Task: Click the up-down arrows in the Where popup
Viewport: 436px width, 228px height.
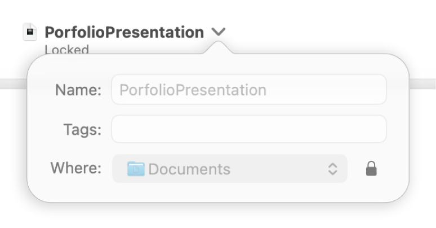Action: (333, 169)
